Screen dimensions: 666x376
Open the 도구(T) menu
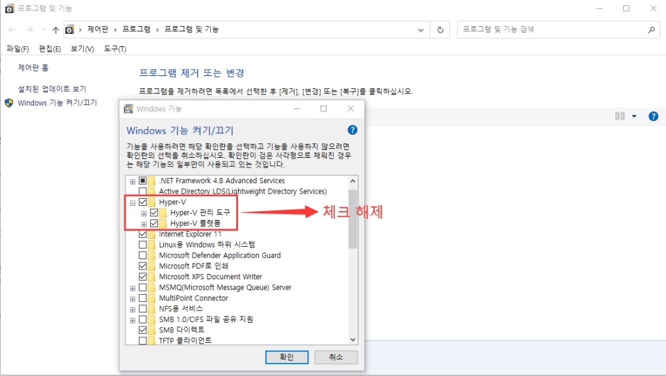point(115,49)
